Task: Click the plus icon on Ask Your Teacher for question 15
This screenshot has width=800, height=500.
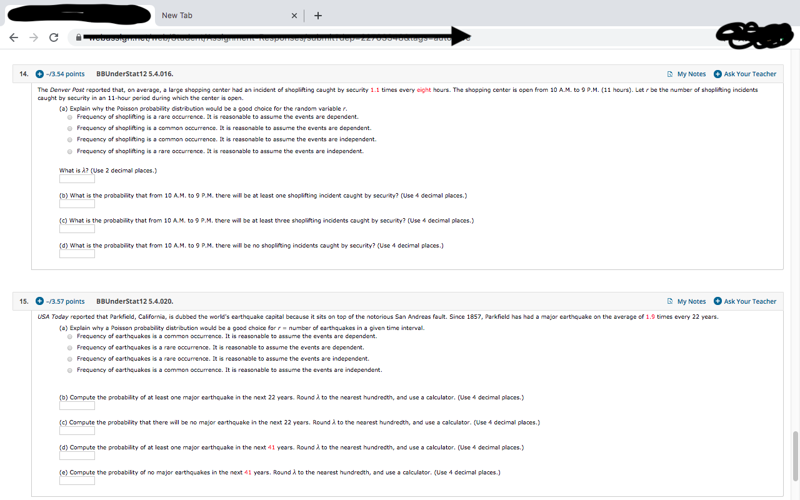Action: [x=717, y=301]
